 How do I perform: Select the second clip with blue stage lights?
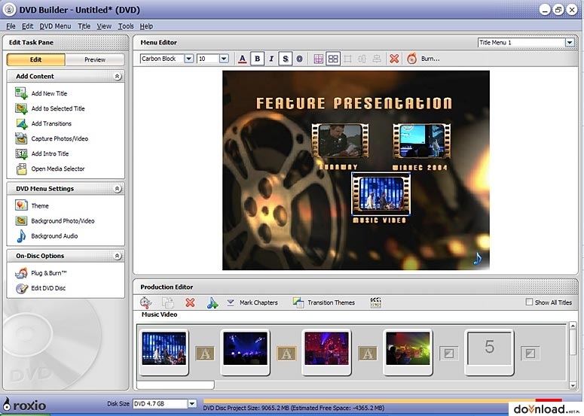pyautogui.click(x=245, y=352)
